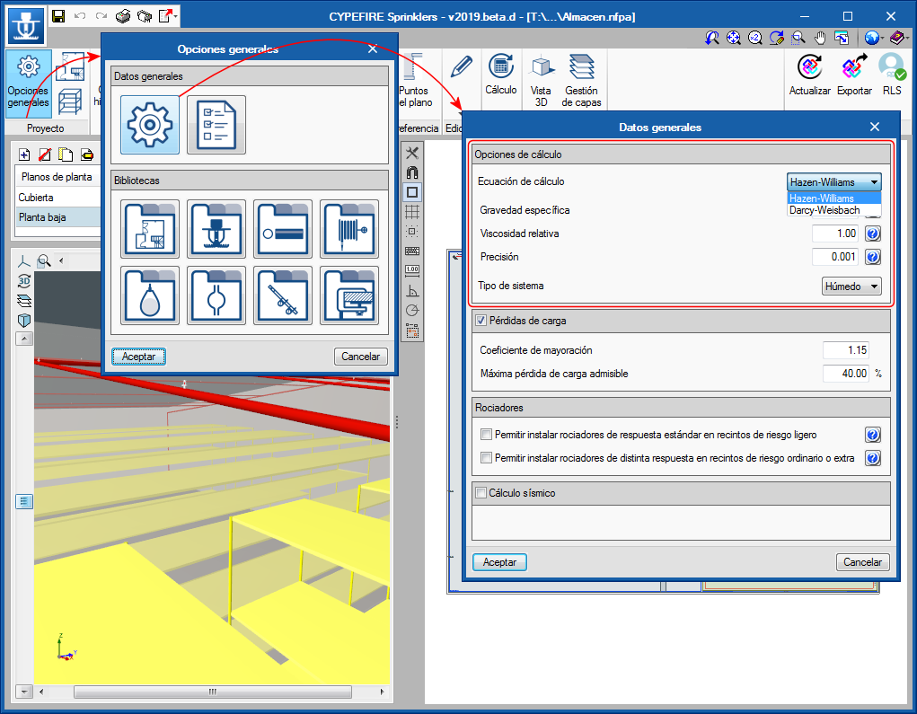The image size is (917, 714).
Task: Open Vista 3D from the ribbon
Action: pos(541,81)
